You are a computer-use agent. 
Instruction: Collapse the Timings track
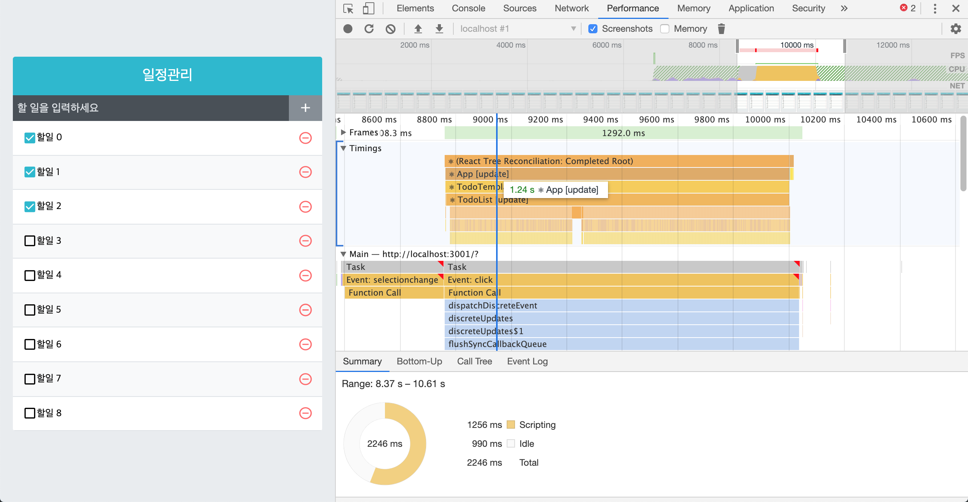click(343, 148)
